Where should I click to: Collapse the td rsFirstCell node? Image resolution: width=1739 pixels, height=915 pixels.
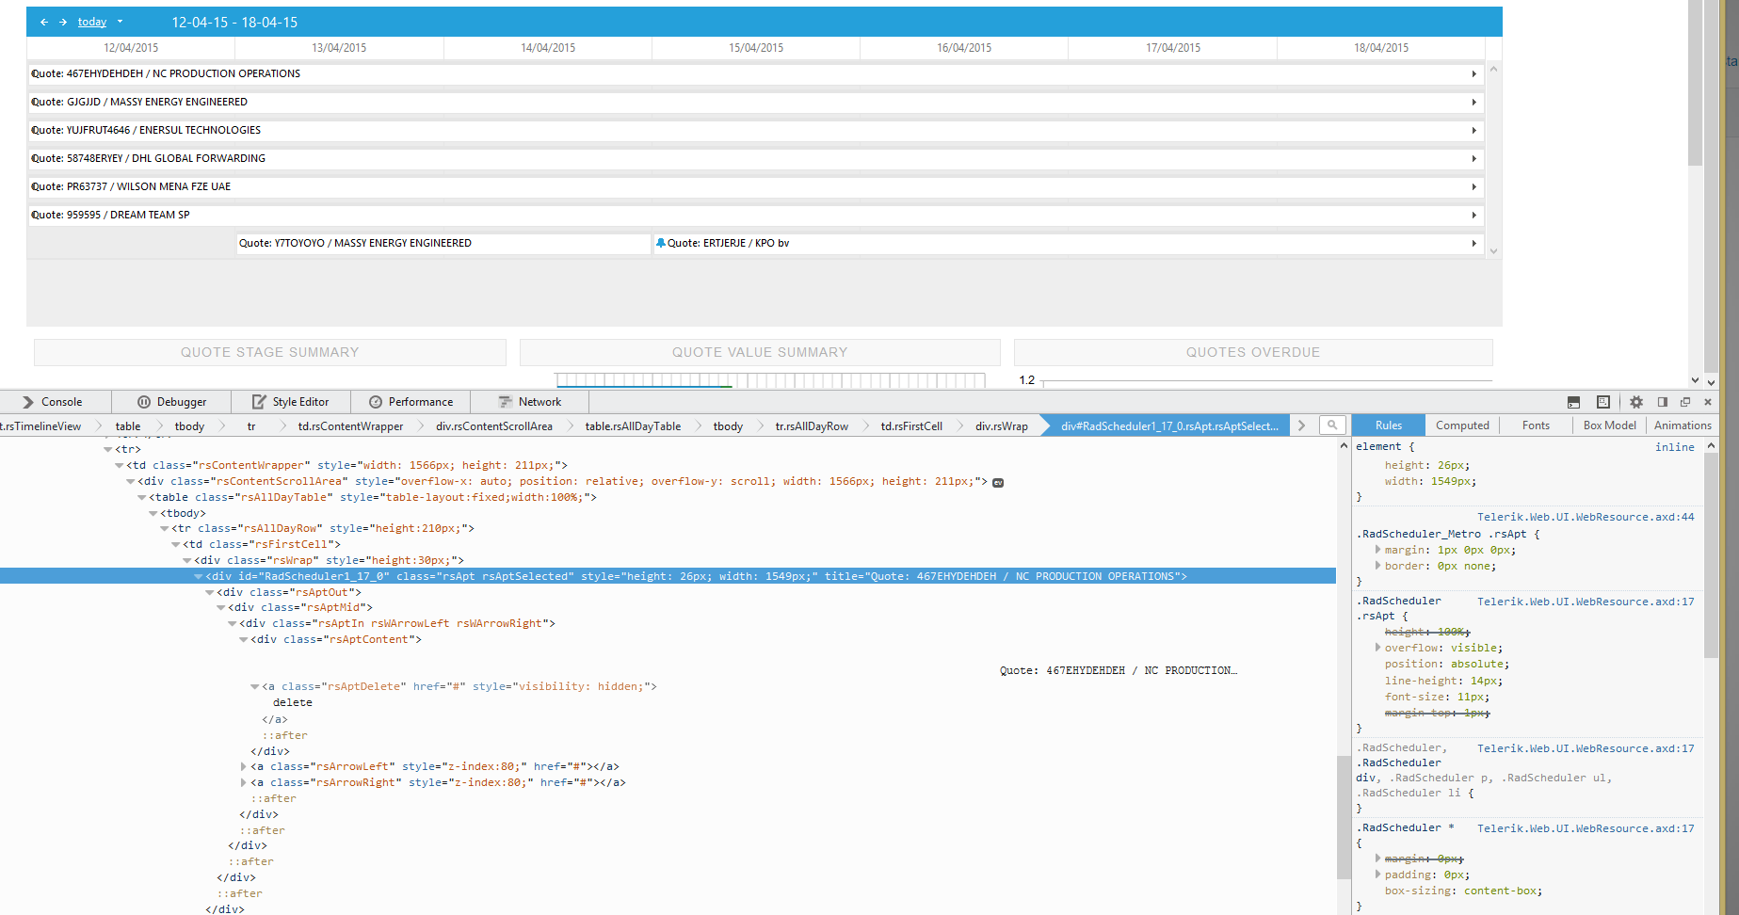176,545
